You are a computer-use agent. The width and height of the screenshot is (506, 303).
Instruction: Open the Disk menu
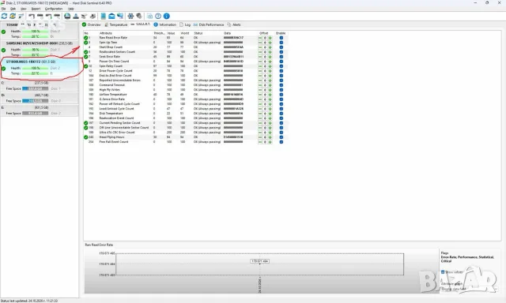tap(13, 9)
